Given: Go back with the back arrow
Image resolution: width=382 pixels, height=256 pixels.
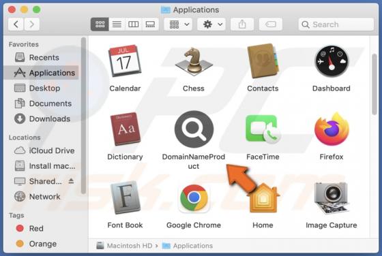Looking at the screenshot, I should click(16, 25).
